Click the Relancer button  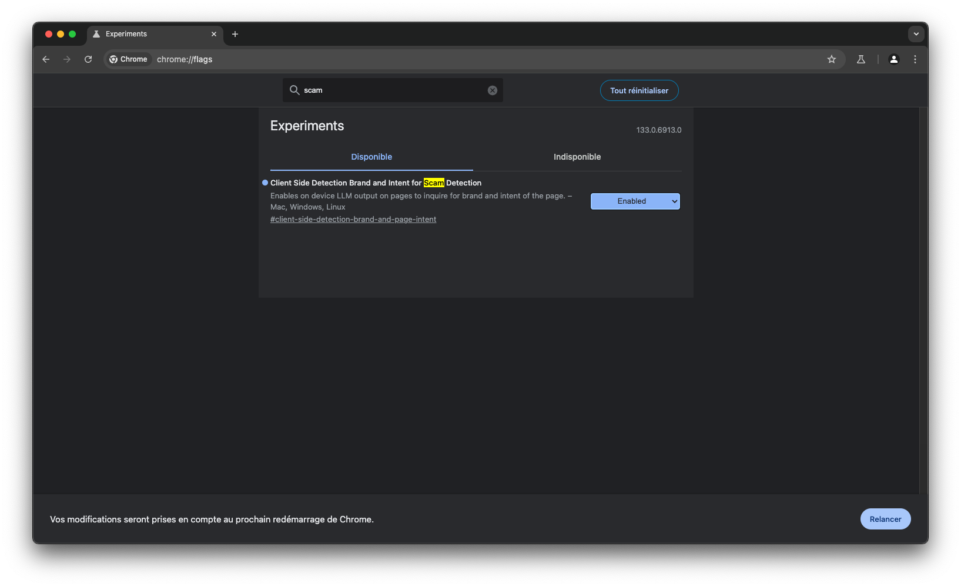click(885, 519)
